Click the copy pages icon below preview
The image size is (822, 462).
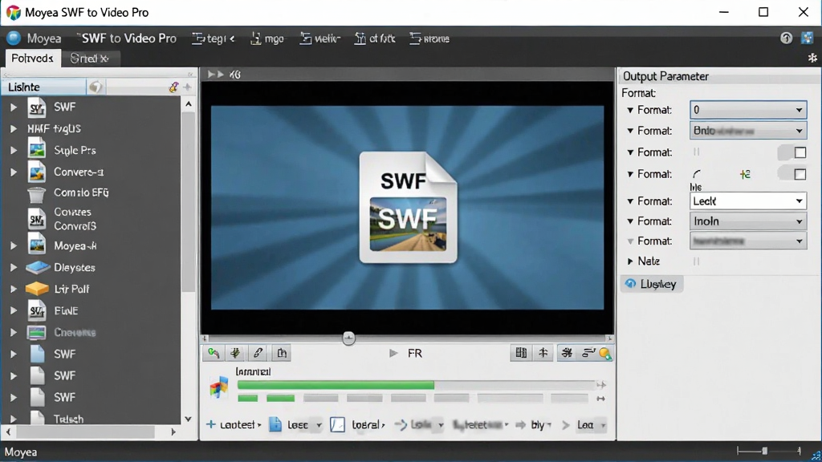click(282, 353)
